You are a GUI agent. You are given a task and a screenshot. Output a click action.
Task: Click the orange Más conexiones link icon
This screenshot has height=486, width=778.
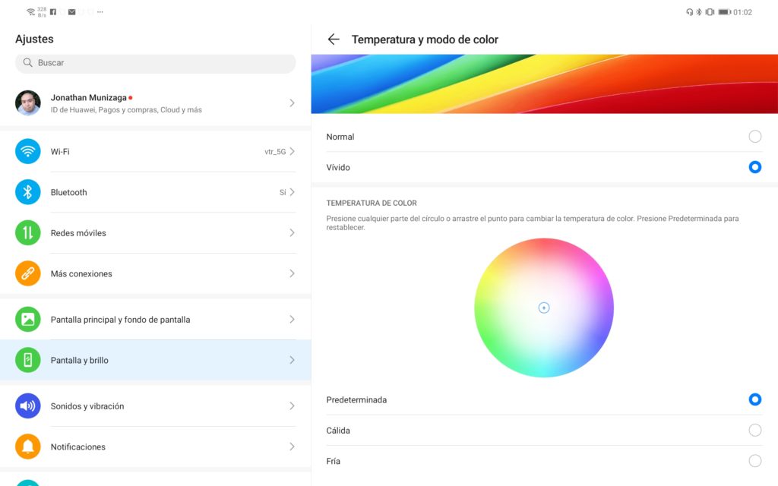(x=28, y=273)
